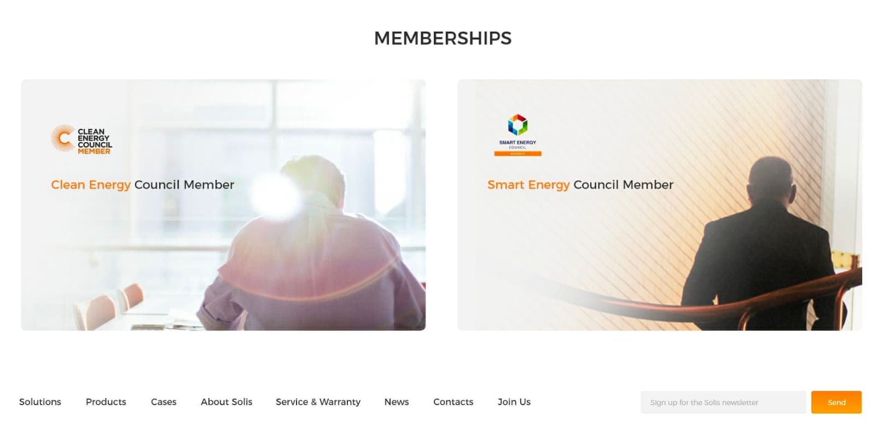Open the Cases section
The image size is (890, 433).
164,402
